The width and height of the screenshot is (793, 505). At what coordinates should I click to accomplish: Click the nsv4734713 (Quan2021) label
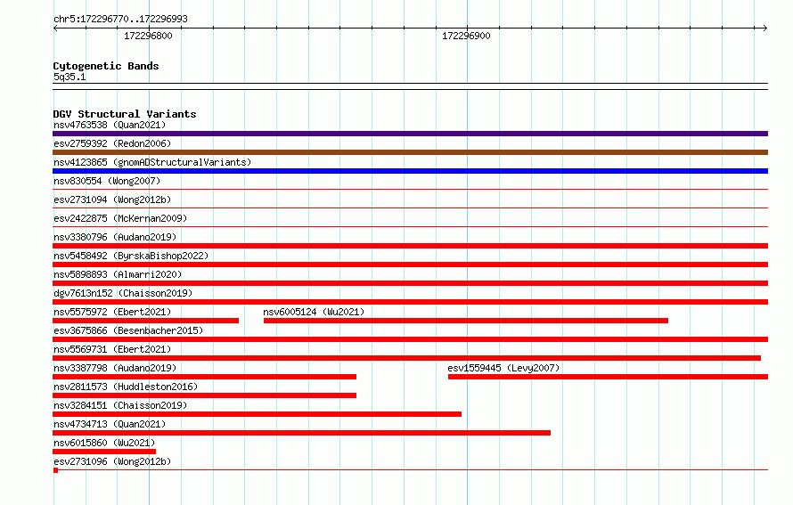point(110,424)
